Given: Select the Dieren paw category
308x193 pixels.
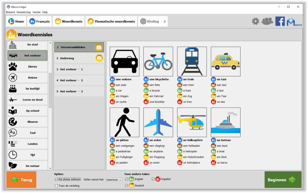Looking at the screenshot, I should click(27, 67).
